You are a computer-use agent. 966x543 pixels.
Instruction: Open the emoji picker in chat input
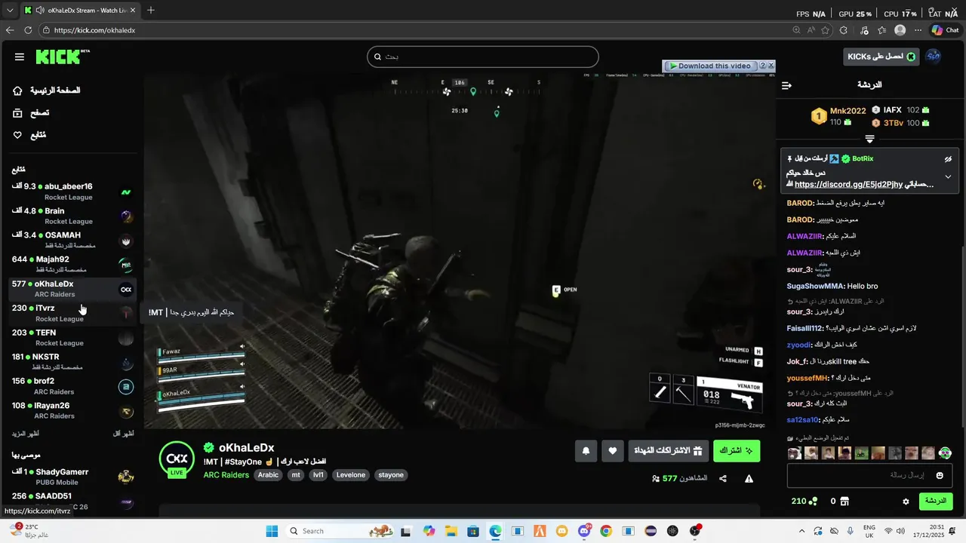pos(940,475)
